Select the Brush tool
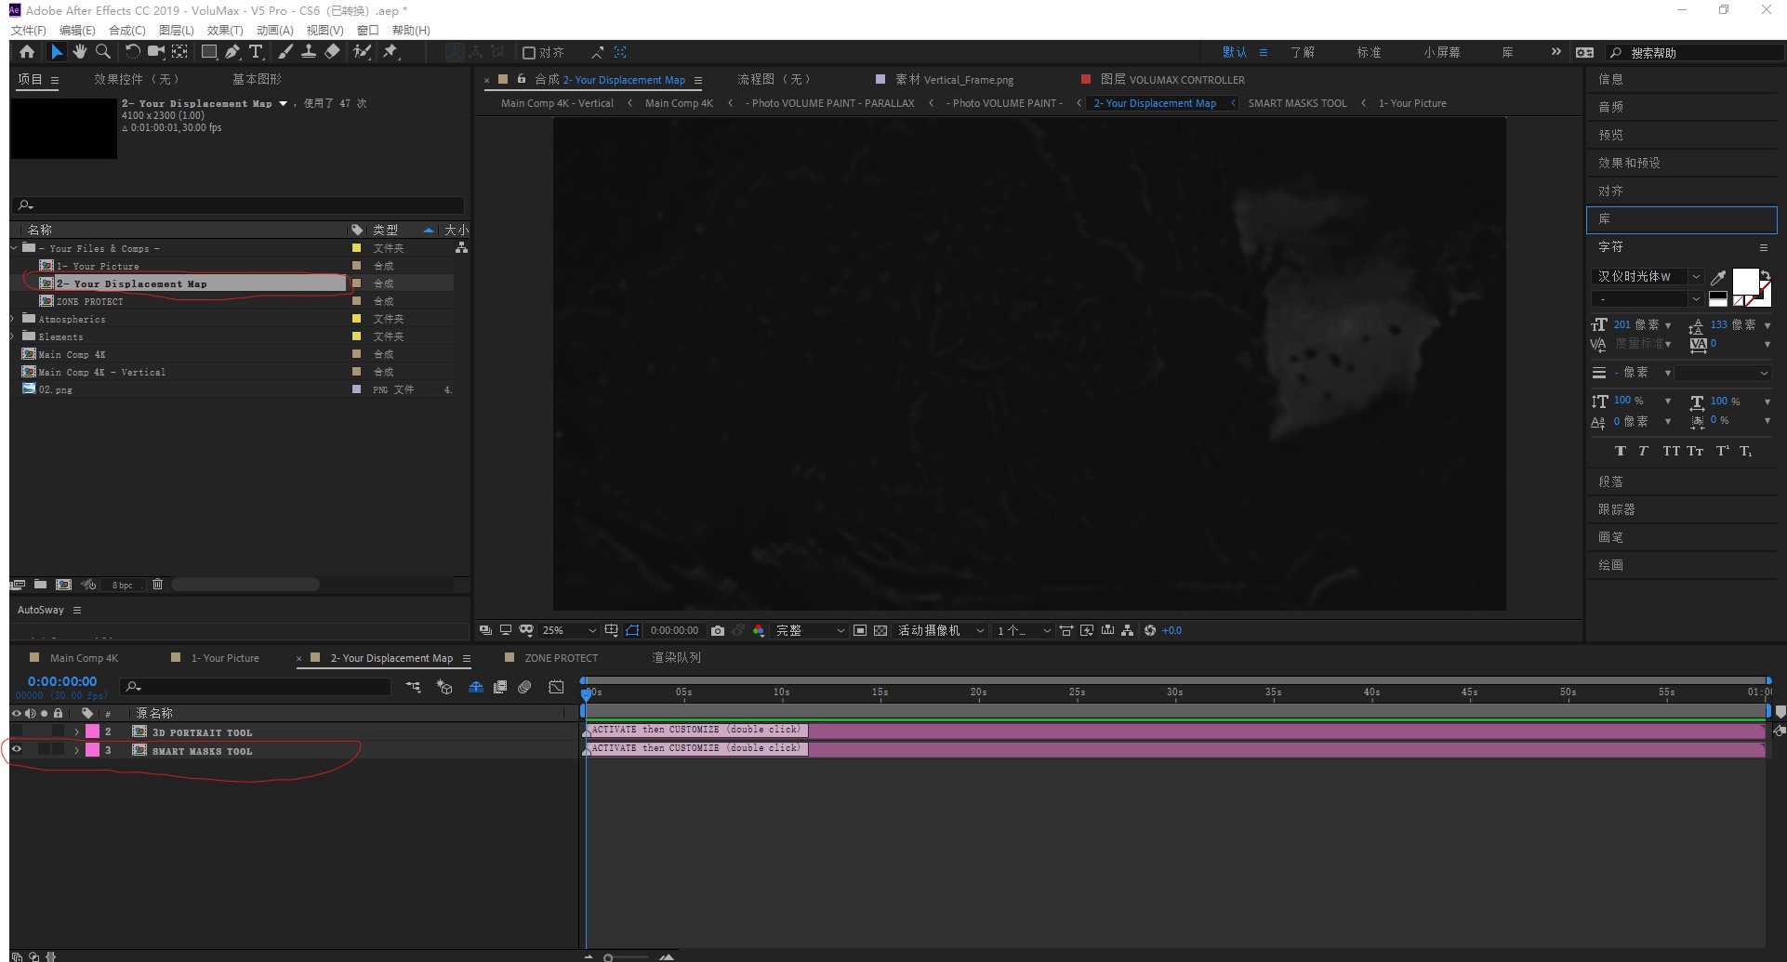Viewport: 1787px width, 962px height. pos(285,52)
